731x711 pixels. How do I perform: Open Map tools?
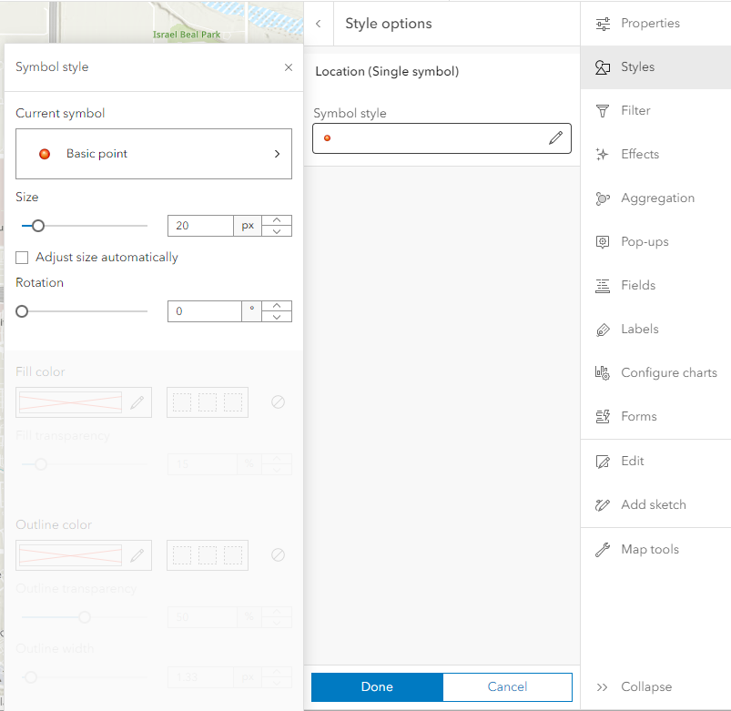[648, 549]
